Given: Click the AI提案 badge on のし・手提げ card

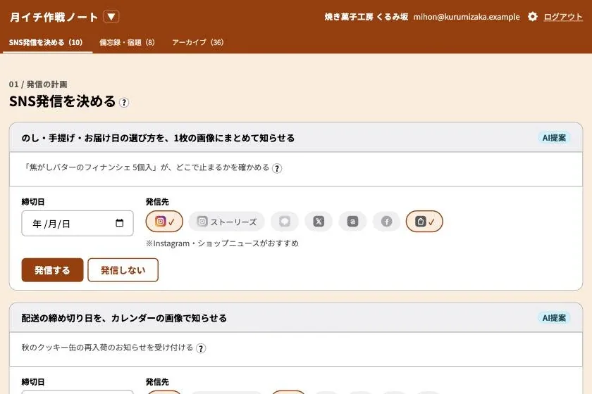Looking at the screenshot, I should [554, 138].
